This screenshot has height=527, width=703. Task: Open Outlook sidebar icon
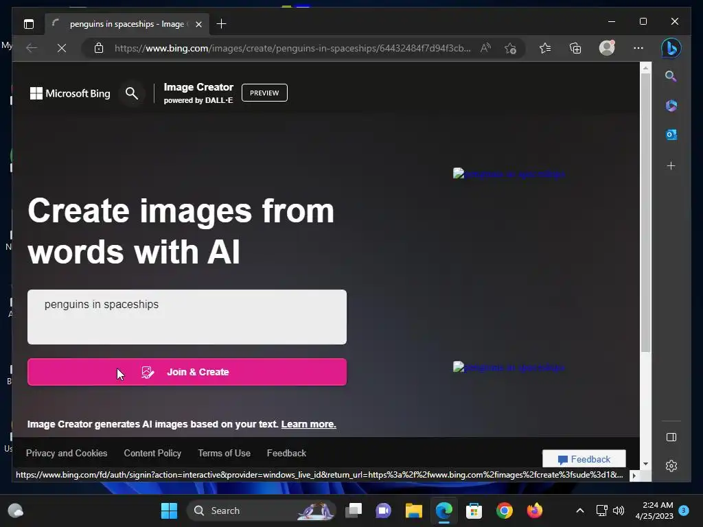[671, 134]
